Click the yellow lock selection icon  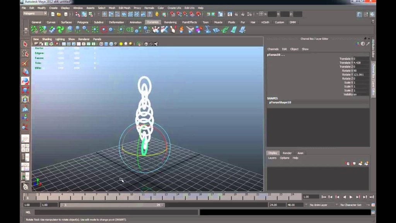[157, 14]
